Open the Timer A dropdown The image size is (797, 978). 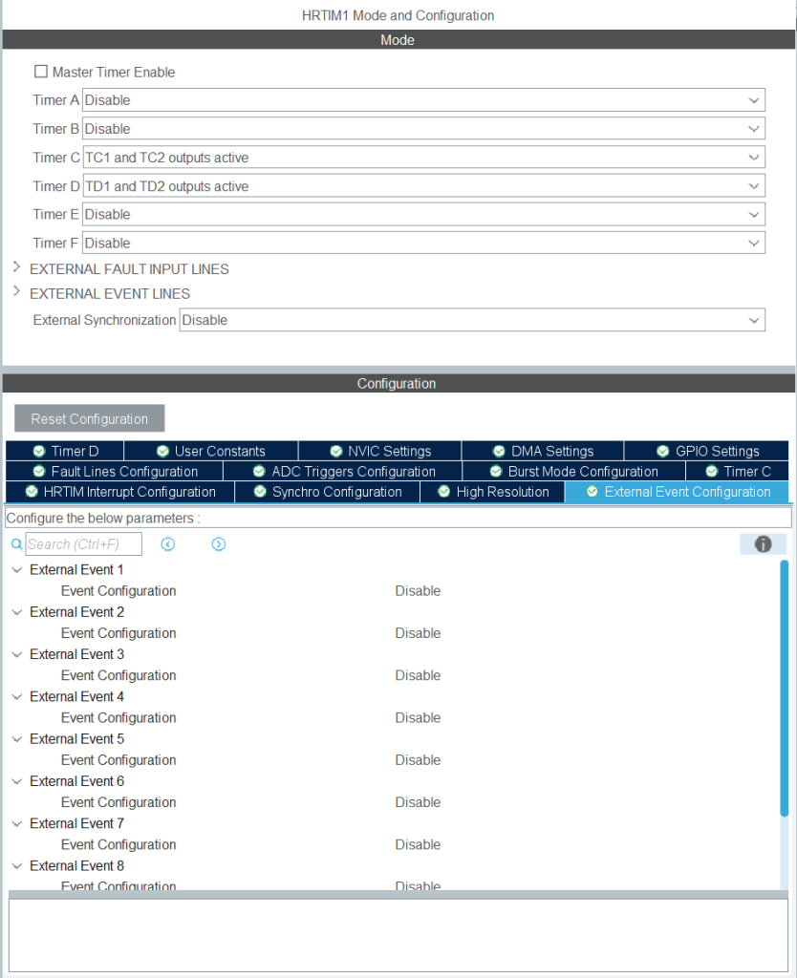[x=423, y=100]
